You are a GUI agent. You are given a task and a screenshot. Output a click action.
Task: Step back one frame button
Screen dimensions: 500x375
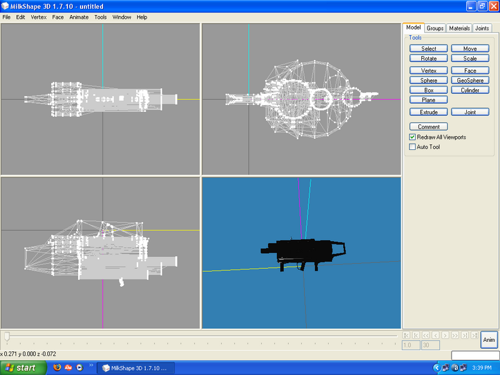tap(436, 335)
